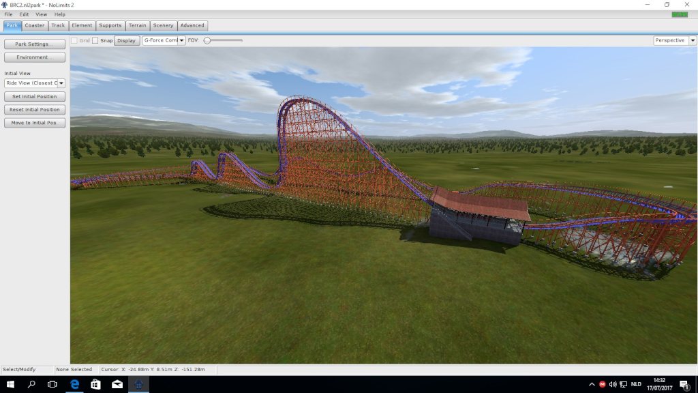Open taskbar search magnifier
698x393 pixels.
pos(31,384)
